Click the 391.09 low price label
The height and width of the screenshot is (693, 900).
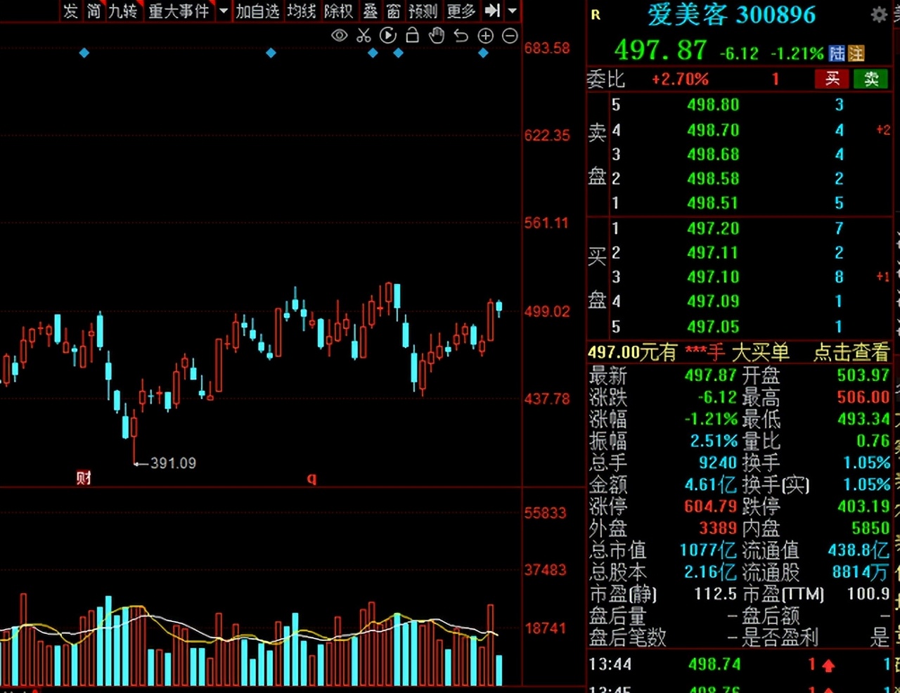(173, 463)
